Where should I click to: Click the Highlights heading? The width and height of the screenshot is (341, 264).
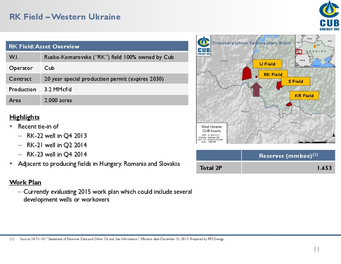coord(24,117)
